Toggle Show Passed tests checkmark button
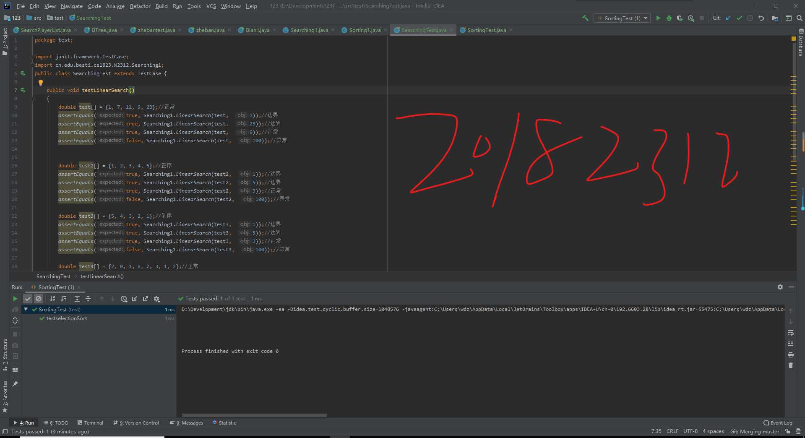The image size is (805, 438). point(28,299)
